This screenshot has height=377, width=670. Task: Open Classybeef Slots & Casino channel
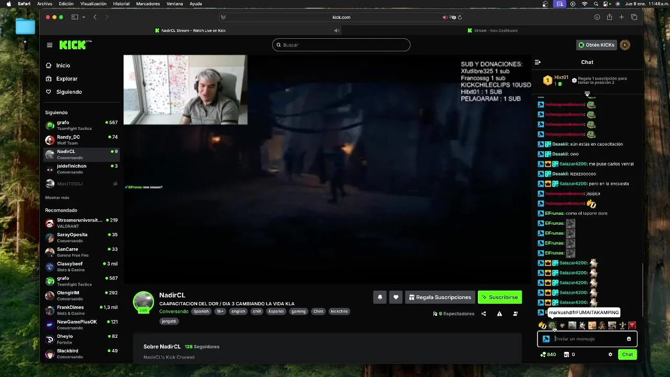click(82, 267)
